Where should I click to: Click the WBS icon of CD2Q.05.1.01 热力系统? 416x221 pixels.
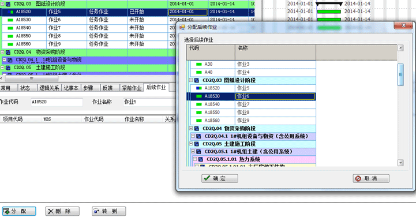201,159
